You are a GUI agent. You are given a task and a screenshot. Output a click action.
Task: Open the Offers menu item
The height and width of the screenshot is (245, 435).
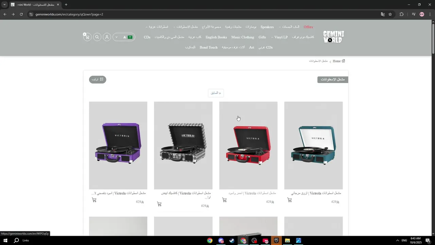[308, 27]
